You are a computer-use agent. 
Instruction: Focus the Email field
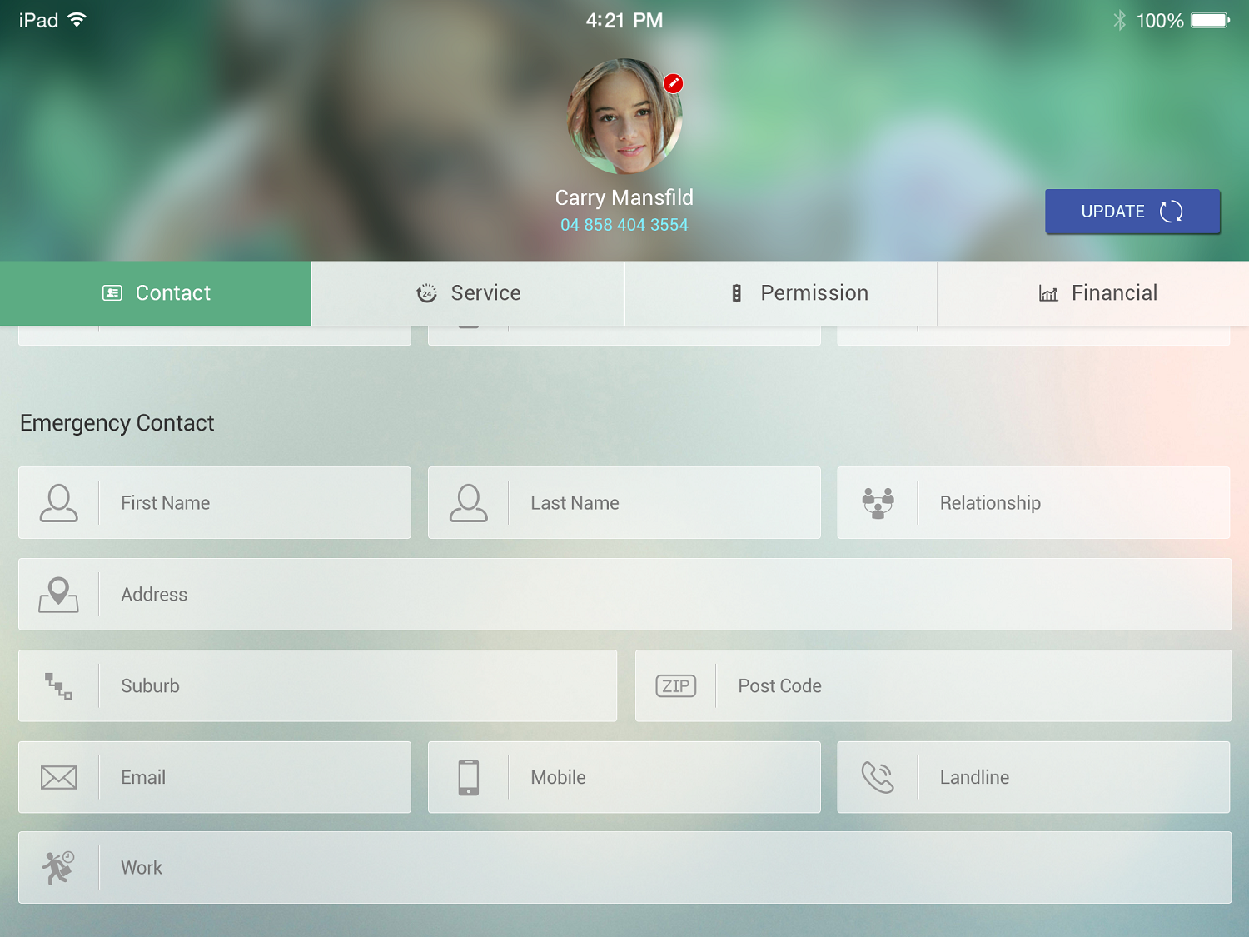point(215,777)
